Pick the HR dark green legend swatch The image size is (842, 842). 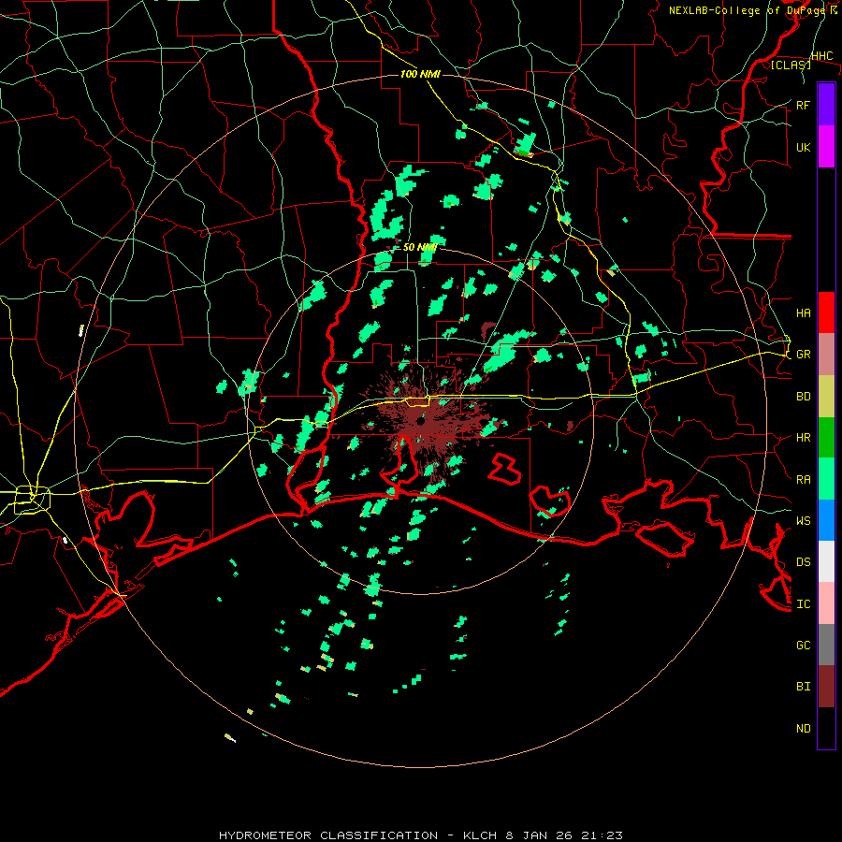coord(826,438)
